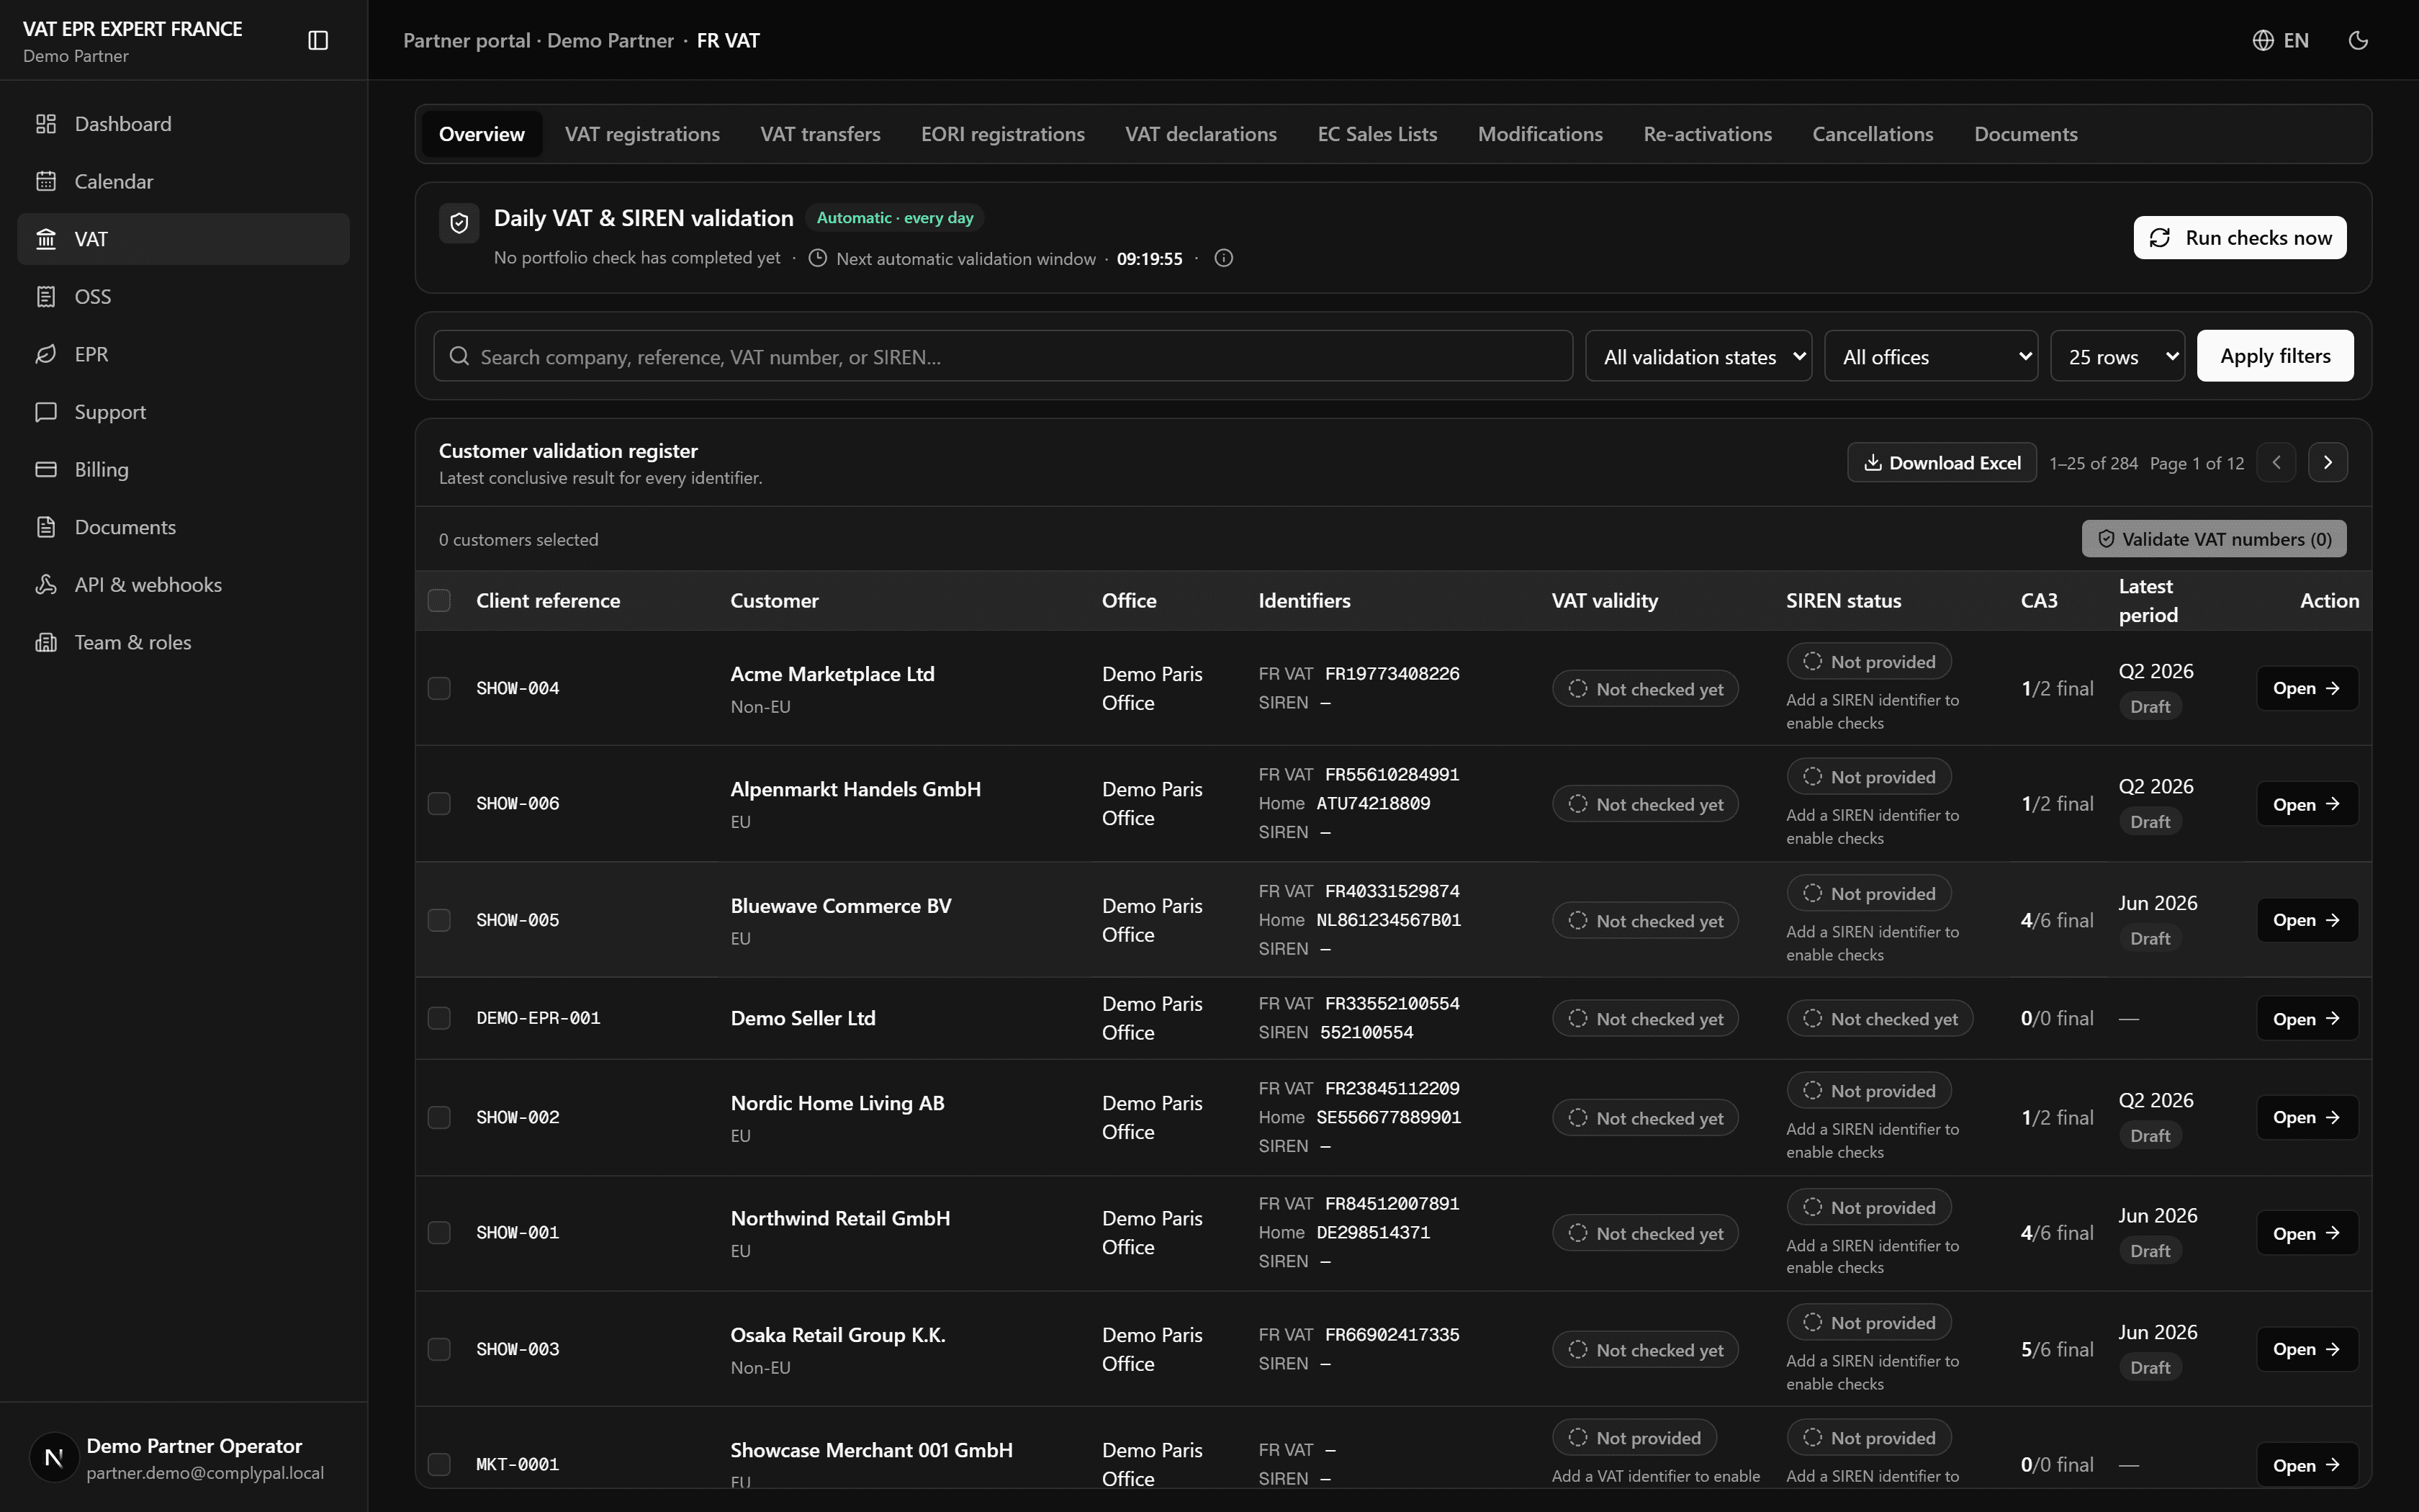Switch to the EORI registrations tab
The width and height of the screenshot is (2419, 1512).
click(1003, 134)
